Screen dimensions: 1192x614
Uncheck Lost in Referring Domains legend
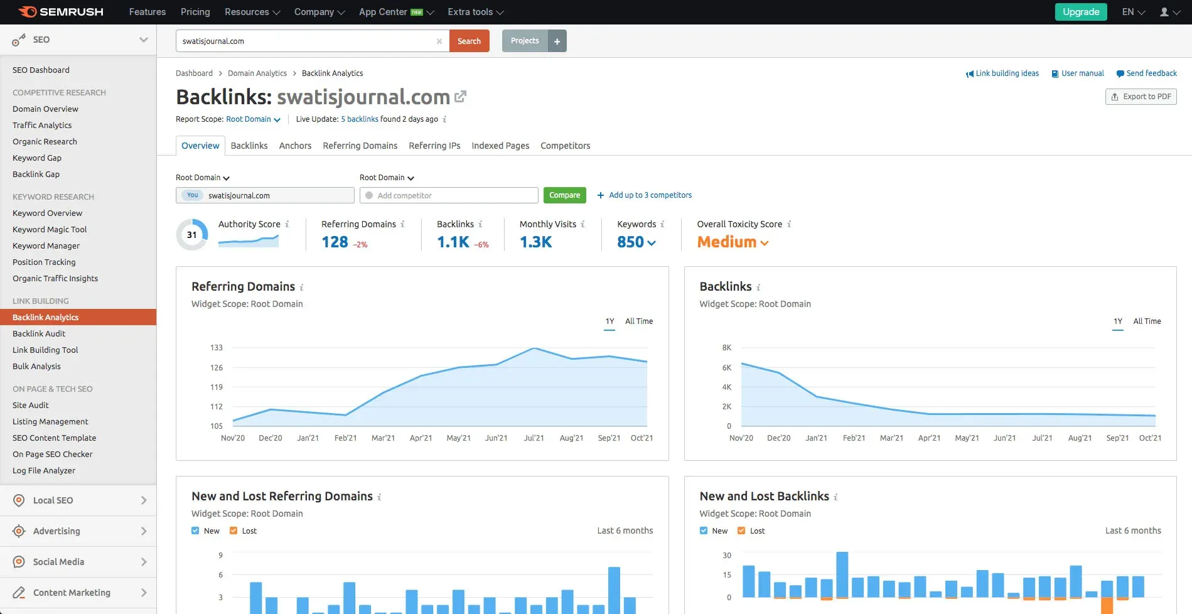tap(234, 531)
